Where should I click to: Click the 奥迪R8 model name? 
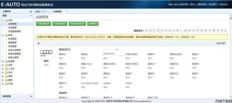coord(195,64)
